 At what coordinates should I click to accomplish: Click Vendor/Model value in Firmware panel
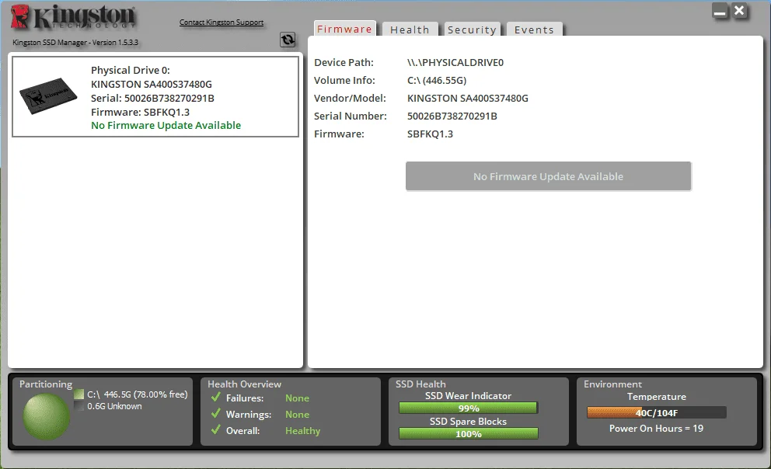(468, 98)
